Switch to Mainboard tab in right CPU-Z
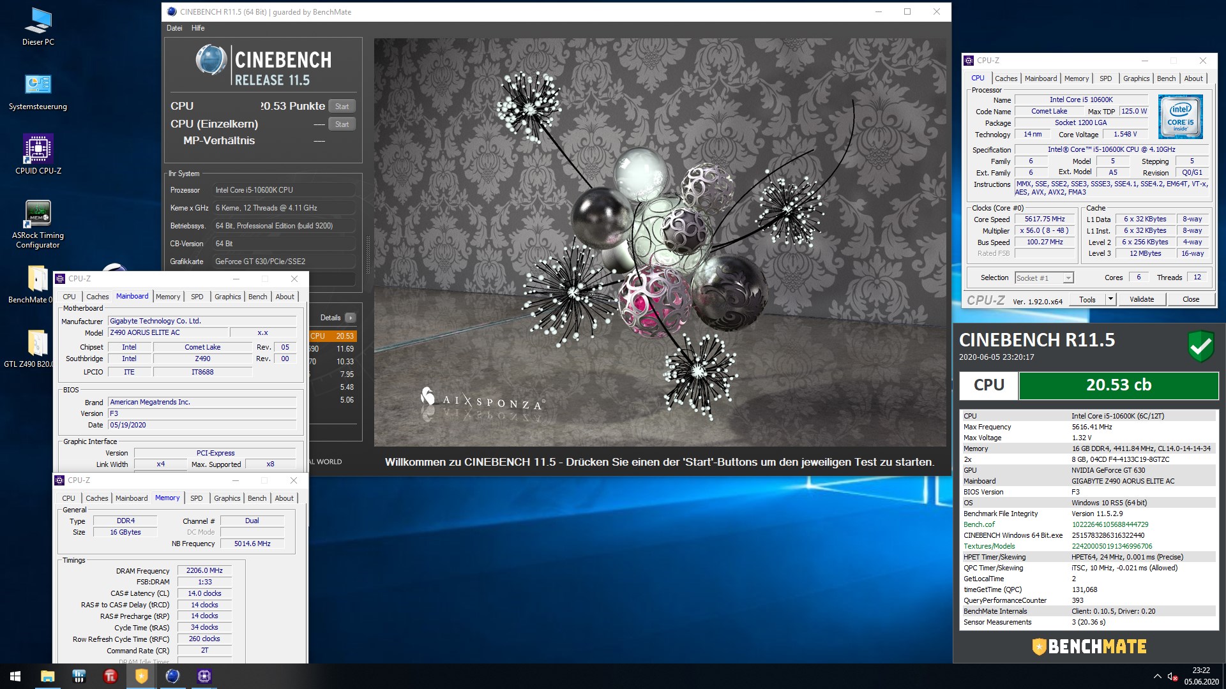This screenshot has width=1226, height=689. click(x=1040, y=78)
